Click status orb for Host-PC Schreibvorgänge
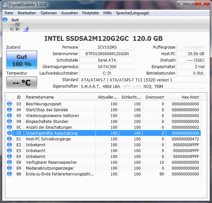This screenshot has height=203, width=212. coord(9,139)
